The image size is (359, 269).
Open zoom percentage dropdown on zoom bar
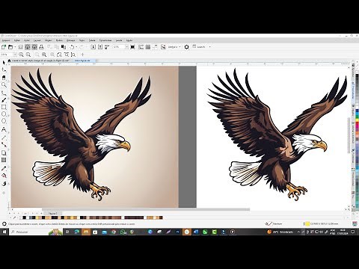[15, 55]
